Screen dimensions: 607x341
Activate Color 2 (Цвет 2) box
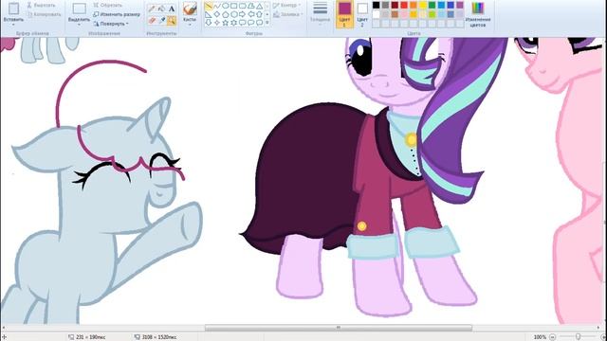(362, 15)
